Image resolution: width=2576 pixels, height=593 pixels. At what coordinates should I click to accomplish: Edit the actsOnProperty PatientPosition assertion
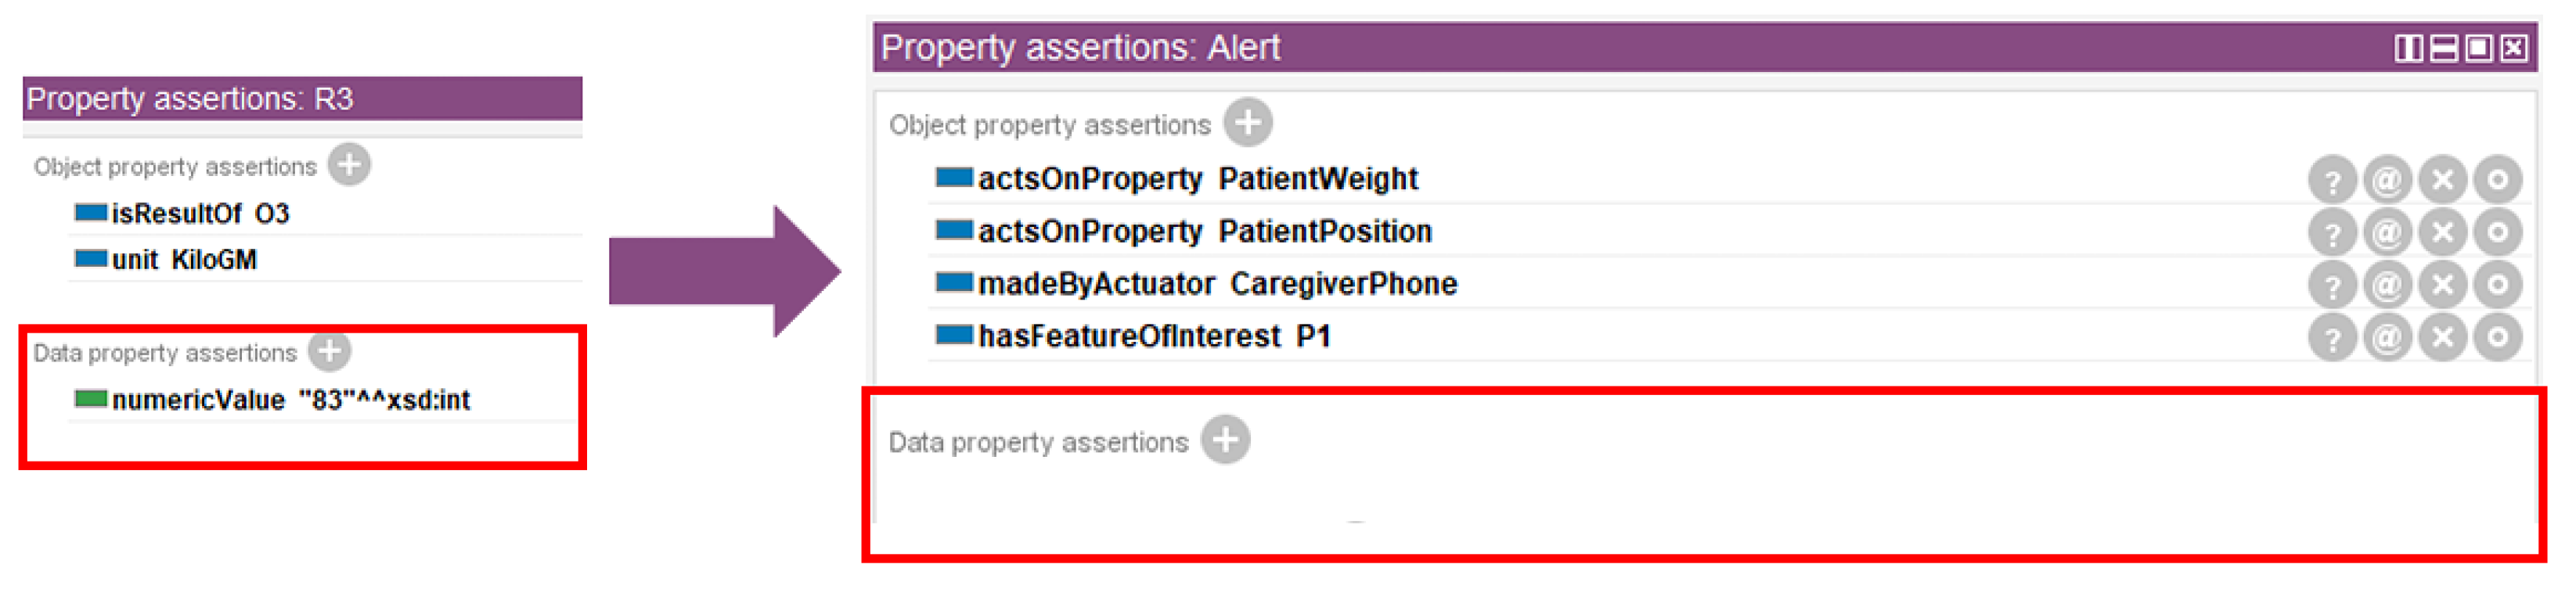coord(2497,233)
